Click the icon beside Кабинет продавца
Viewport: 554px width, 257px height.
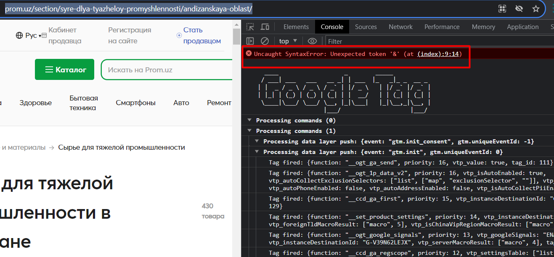(44, 36)
